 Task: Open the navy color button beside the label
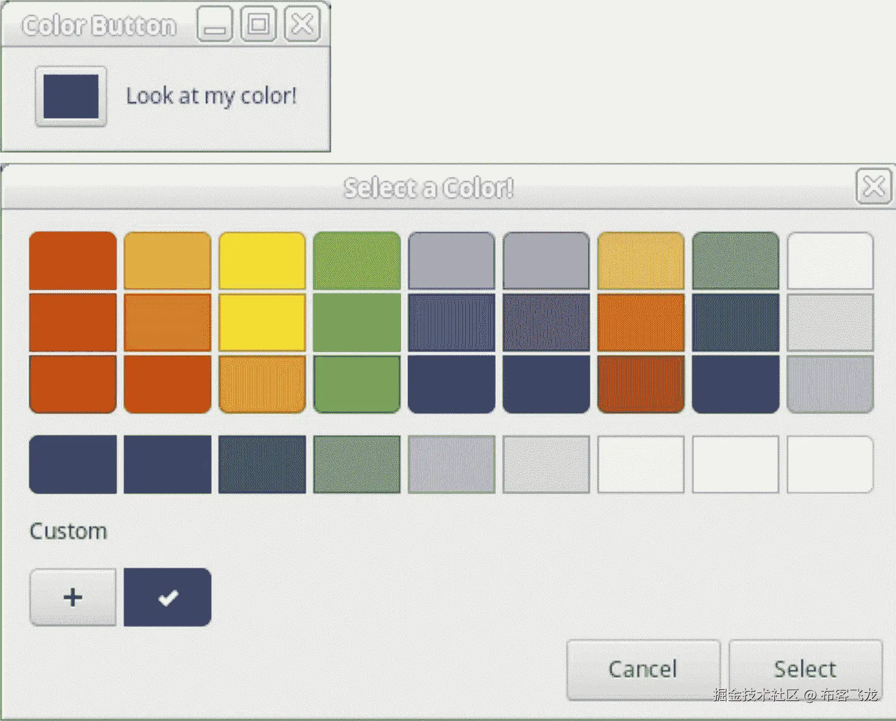coord(71,96)
